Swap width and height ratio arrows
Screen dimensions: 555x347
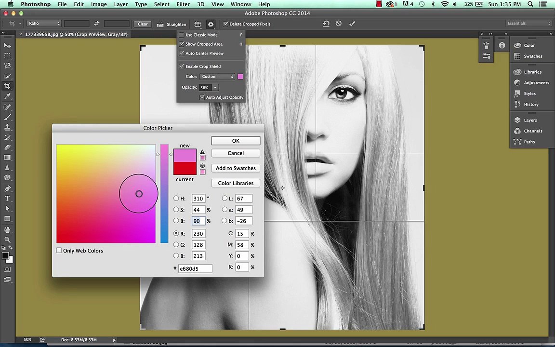pyautogui.click(x=96, y=24)
